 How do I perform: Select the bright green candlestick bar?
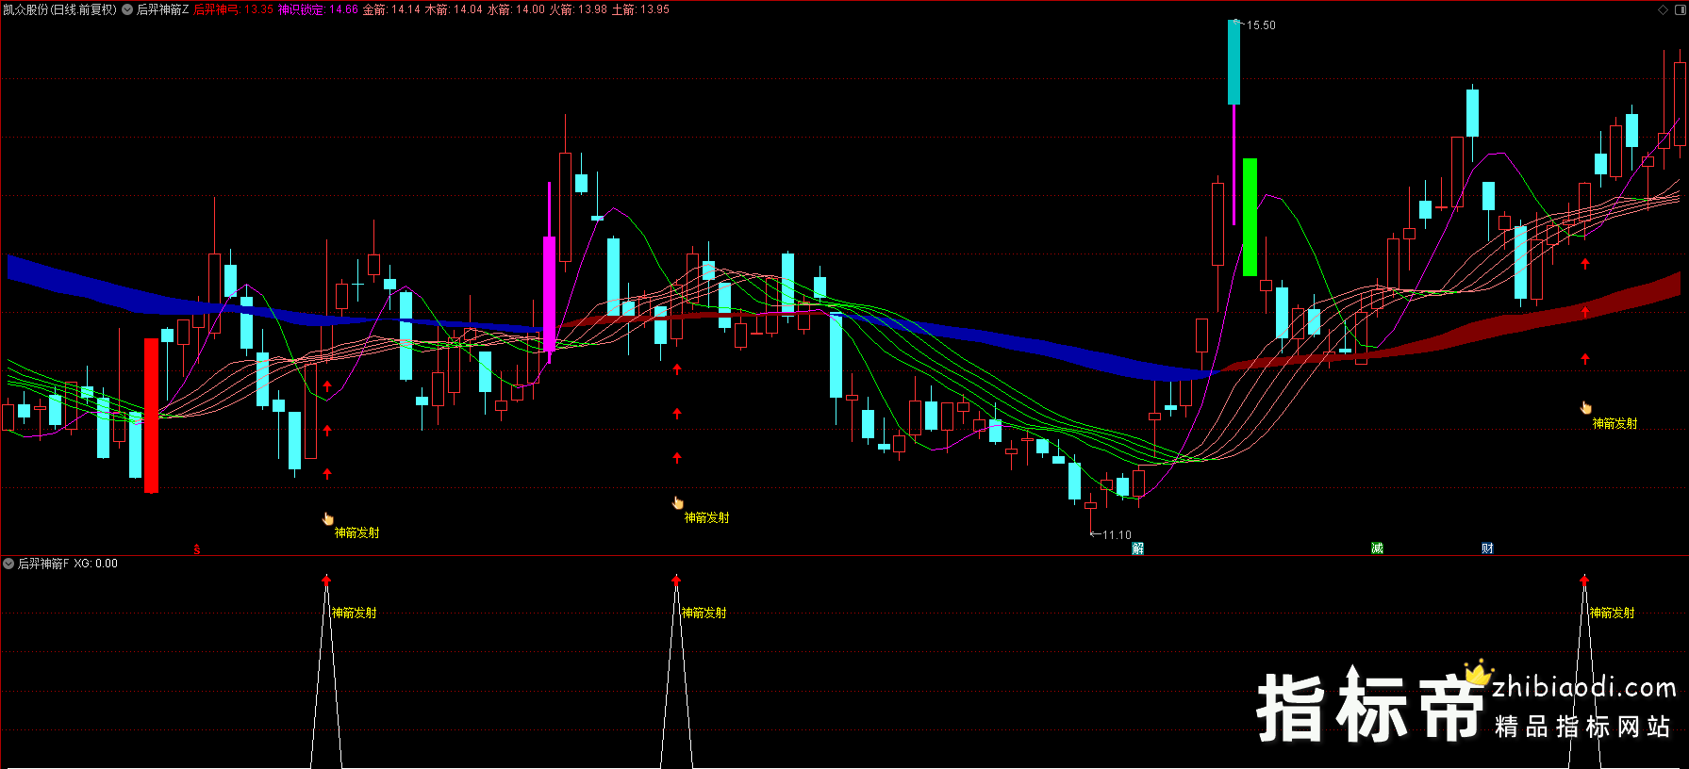[x=1250, y=217]
